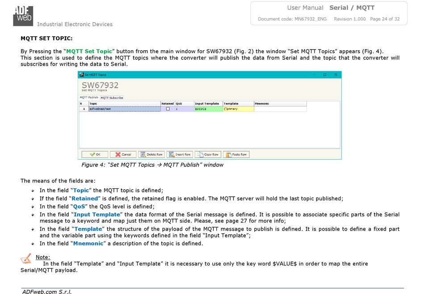This screenshot has height=294, width=424.
Task: Select the QoS cell in row 1
Action: pyautogui.click(x=184, y=109)
